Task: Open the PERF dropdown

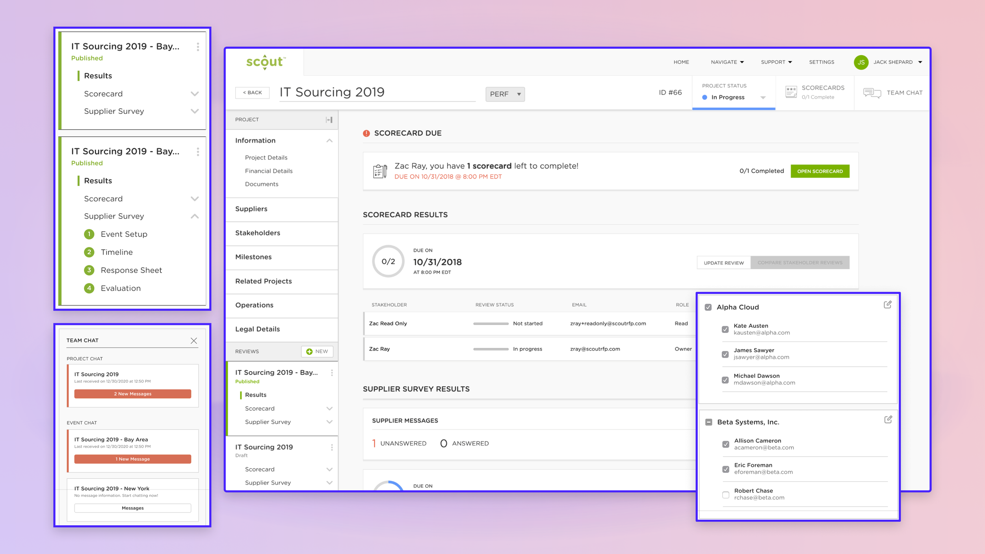Action: (x=505, y=94)
